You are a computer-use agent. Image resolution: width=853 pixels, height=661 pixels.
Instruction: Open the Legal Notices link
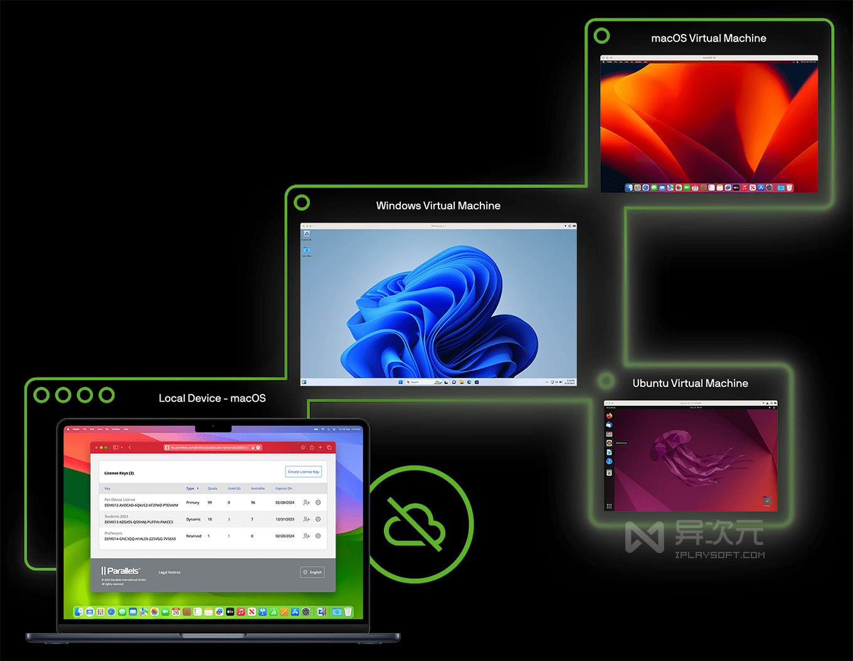[169, 572]
